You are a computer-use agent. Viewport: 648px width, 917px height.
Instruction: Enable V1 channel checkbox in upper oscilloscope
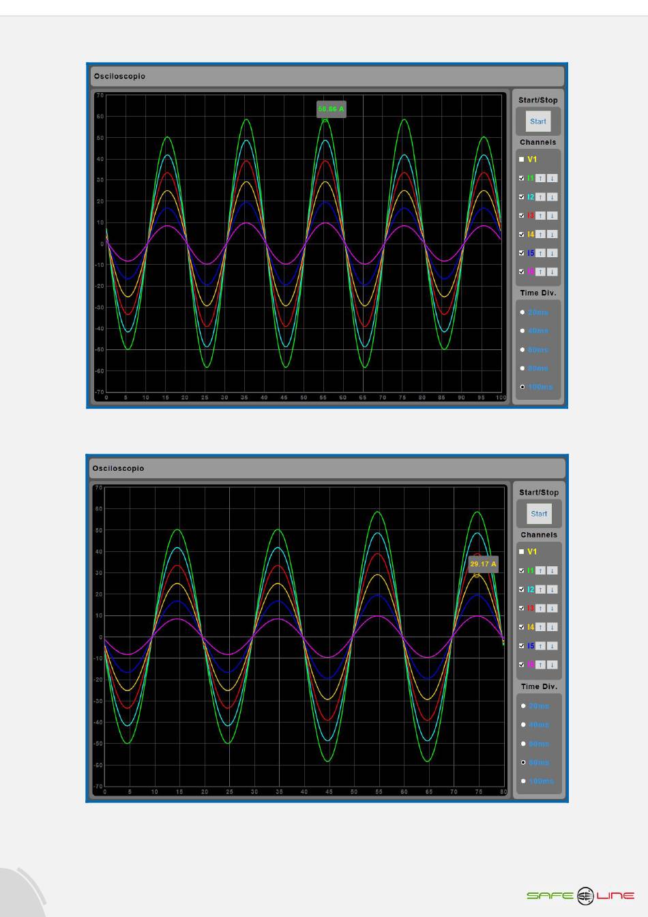tap(522, 160)
